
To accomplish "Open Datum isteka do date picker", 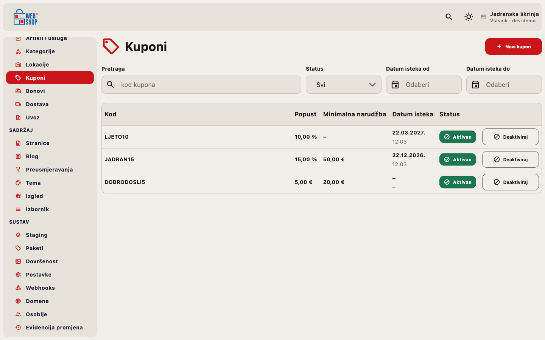I will [504, 85].
